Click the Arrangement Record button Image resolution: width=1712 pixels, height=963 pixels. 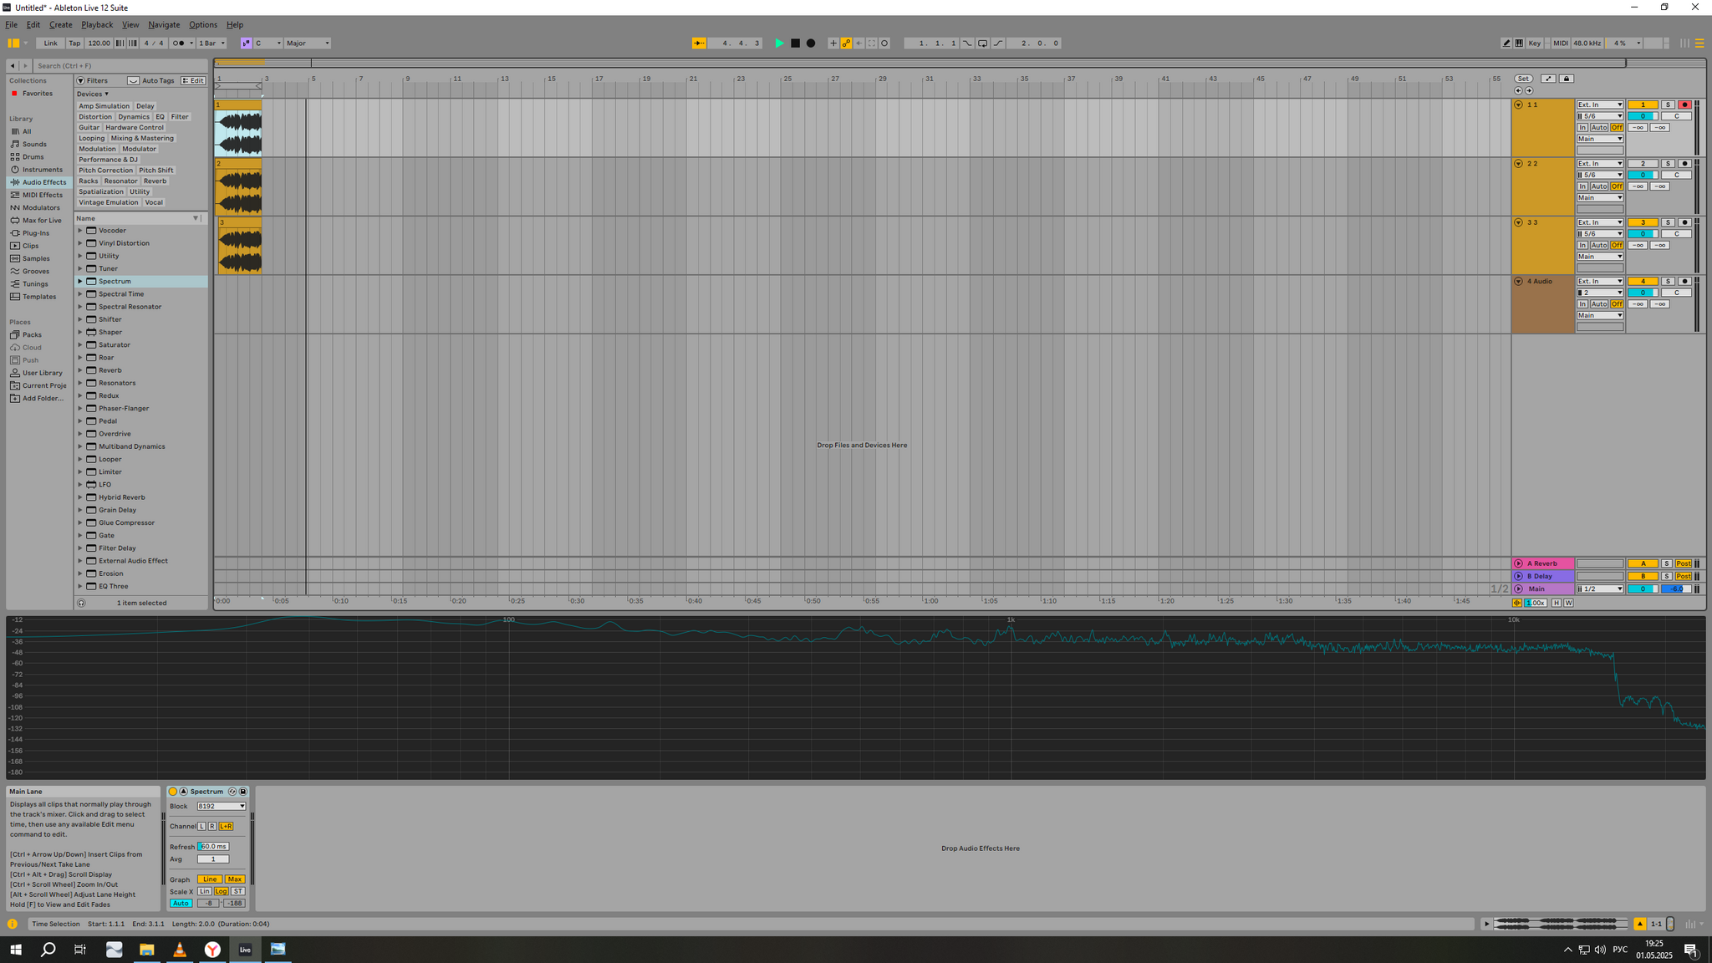(810, 43)
